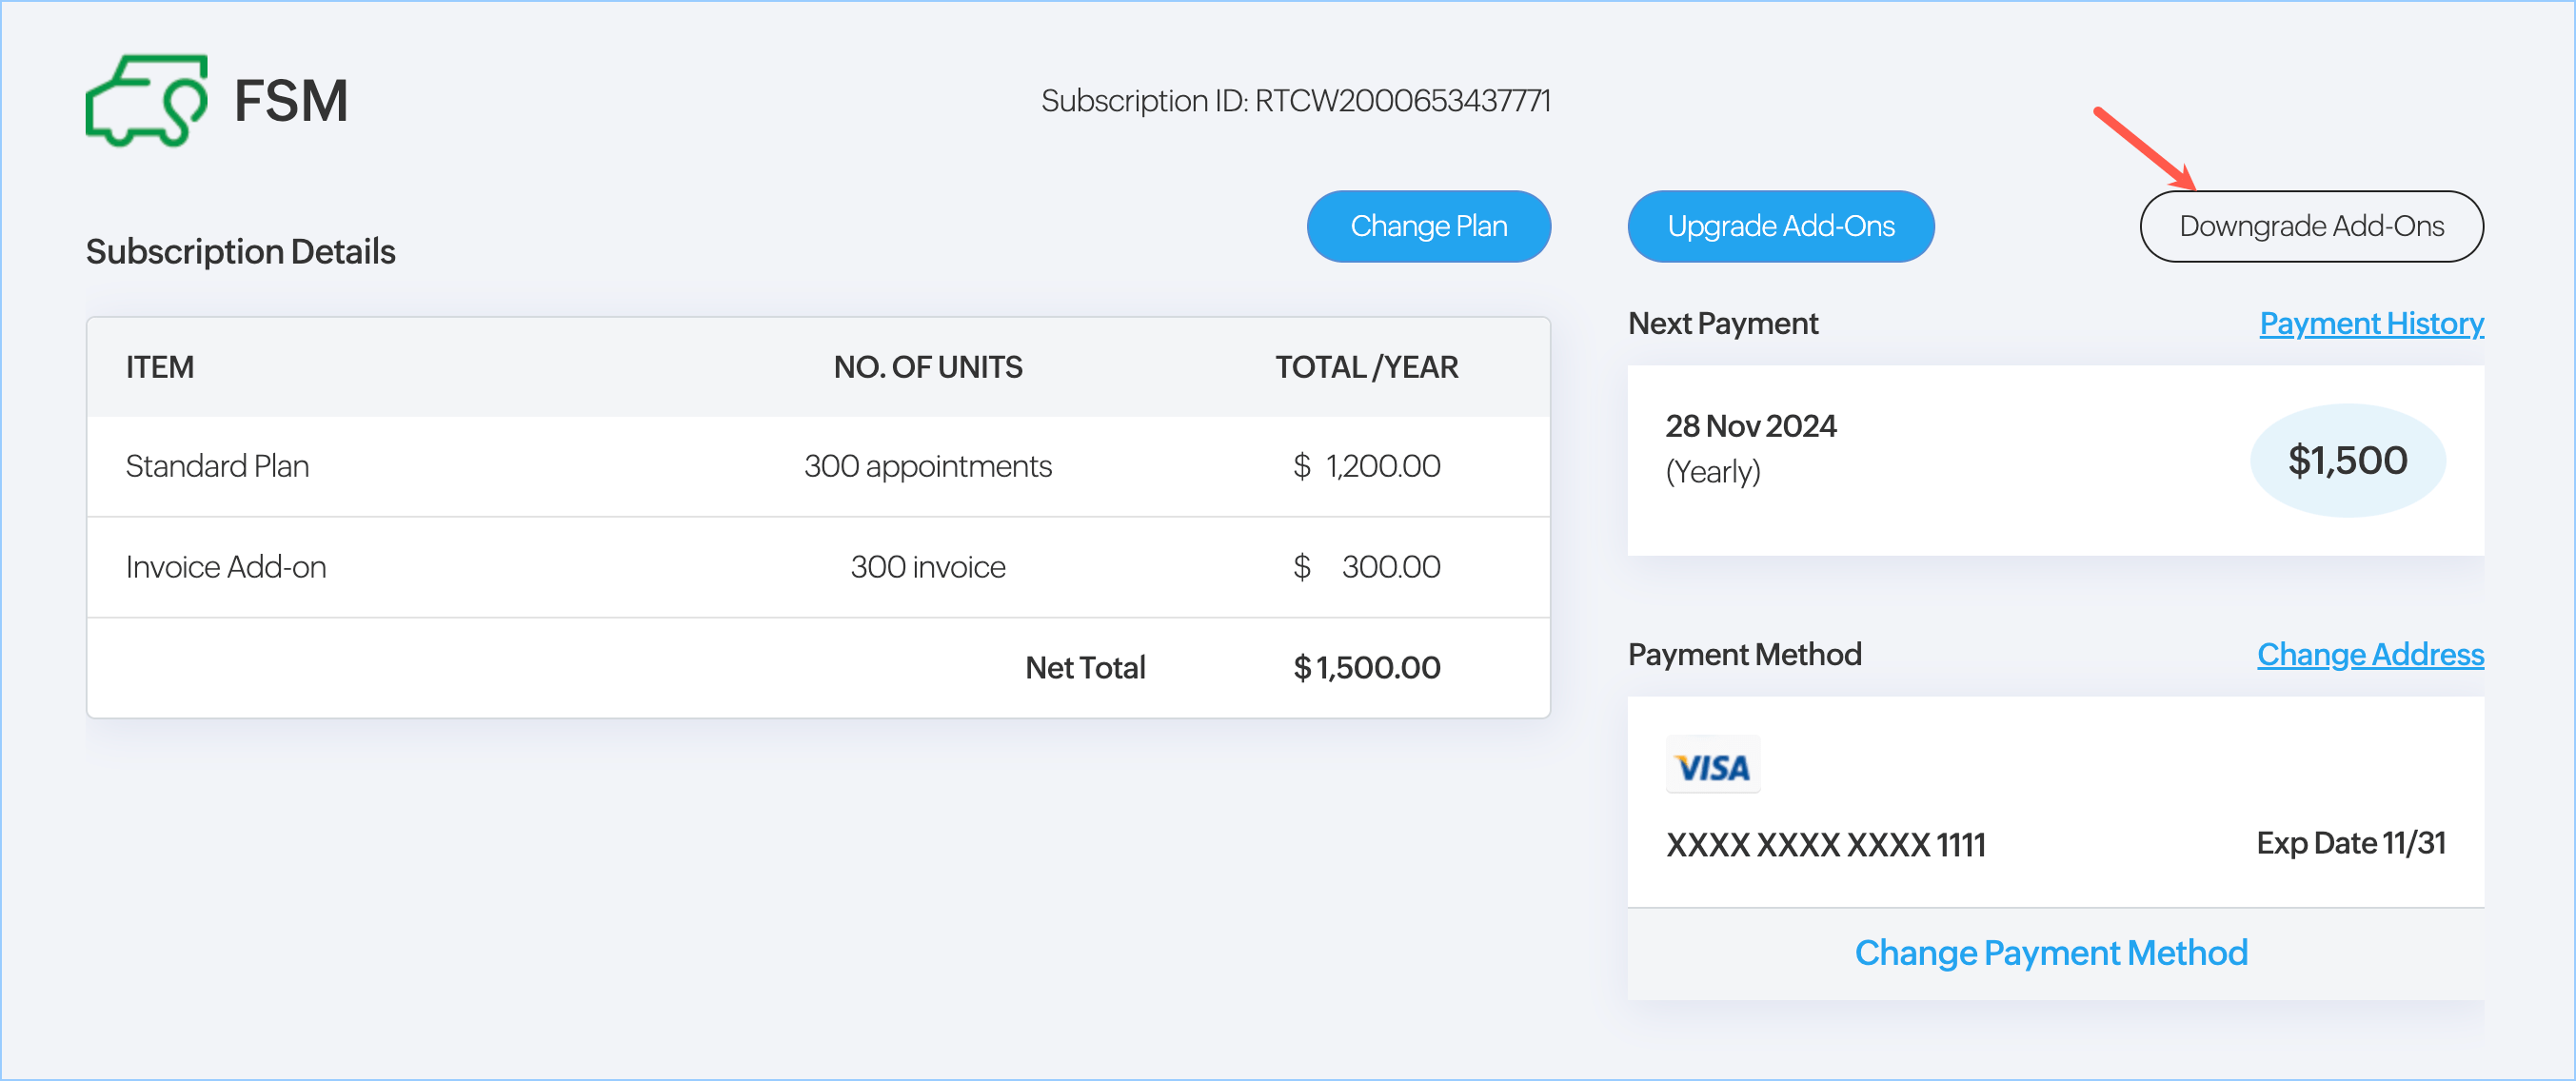Viewport: 2576px width, 1081px height.
Task: Click the Subscription ID text
Action: 1295,101
